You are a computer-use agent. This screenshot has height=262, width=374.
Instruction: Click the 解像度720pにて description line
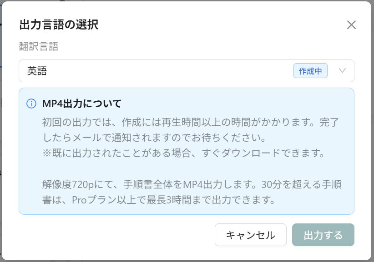click(192, 184)
